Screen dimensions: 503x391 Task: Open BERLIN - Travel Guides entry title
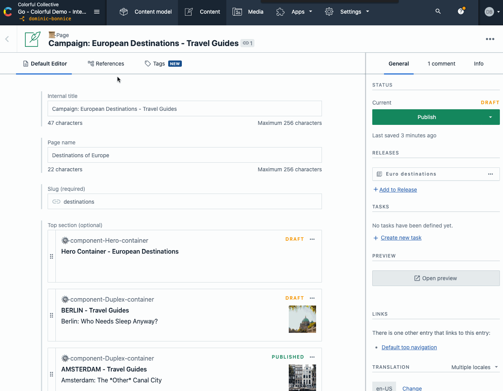pos(95,311)
